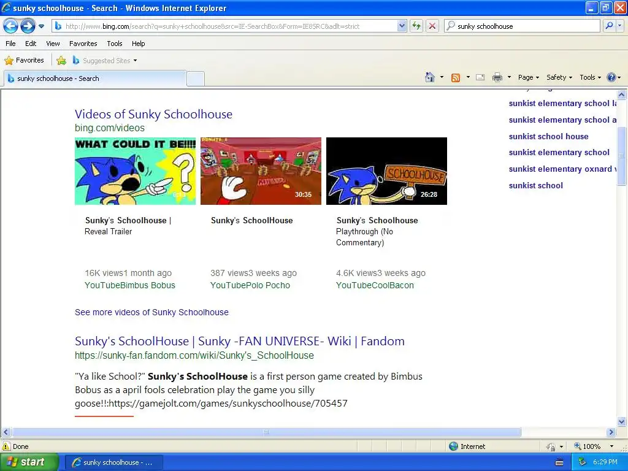Screen dimensions: 628x471
Task: Open the View menu
Action: point(53,44)
